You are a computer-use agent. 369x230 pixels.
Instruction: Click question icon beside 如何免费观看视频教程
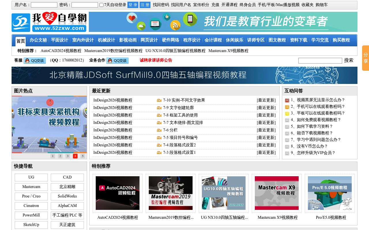(x=287, y=120)
